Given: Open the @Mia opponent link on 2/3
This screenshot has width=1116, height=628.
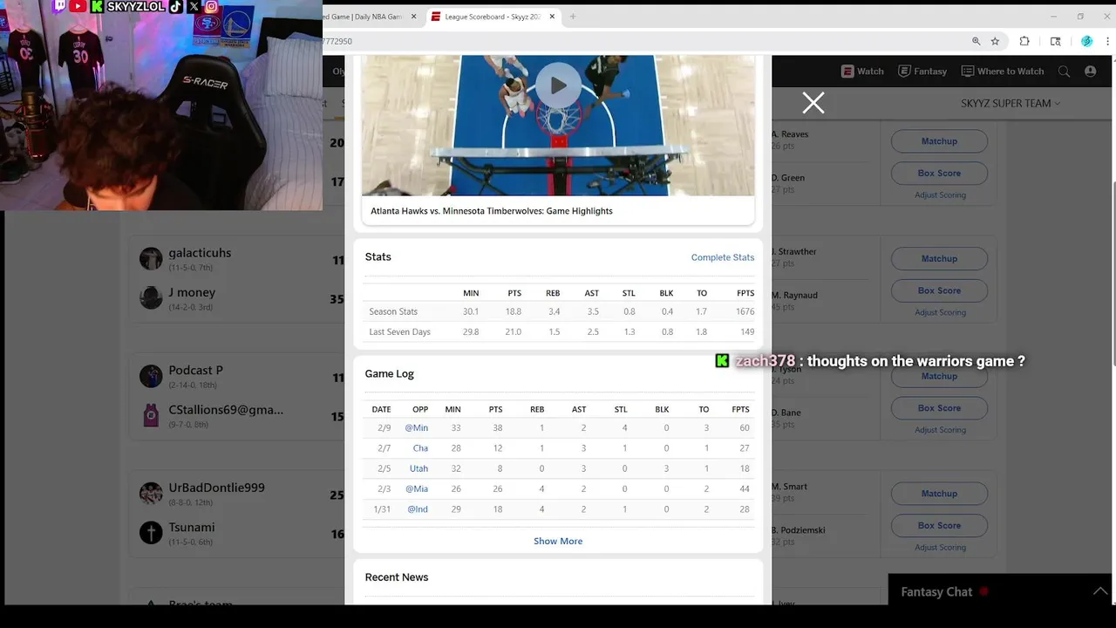Looking at the screenshot, I should (x=417, y=489).
